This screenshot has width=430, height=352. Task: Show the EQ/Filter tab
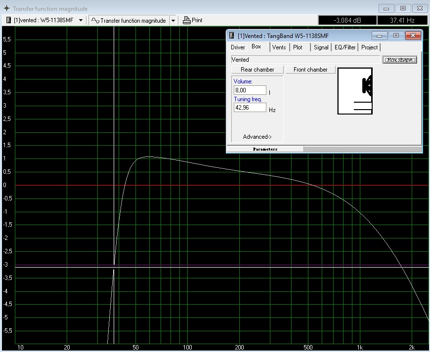[344, 47]
